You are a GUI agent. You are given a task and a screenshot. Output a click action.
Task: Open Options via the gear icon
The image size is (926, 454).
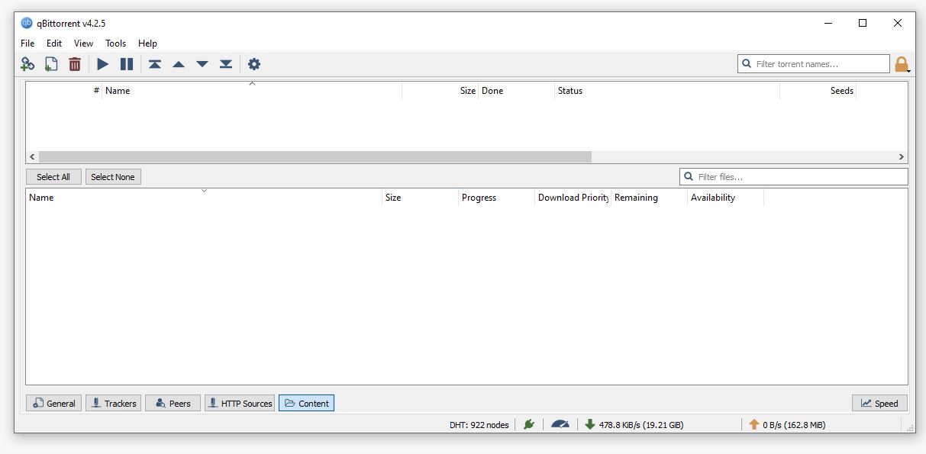pyautogui.click(x=254, y=64)
